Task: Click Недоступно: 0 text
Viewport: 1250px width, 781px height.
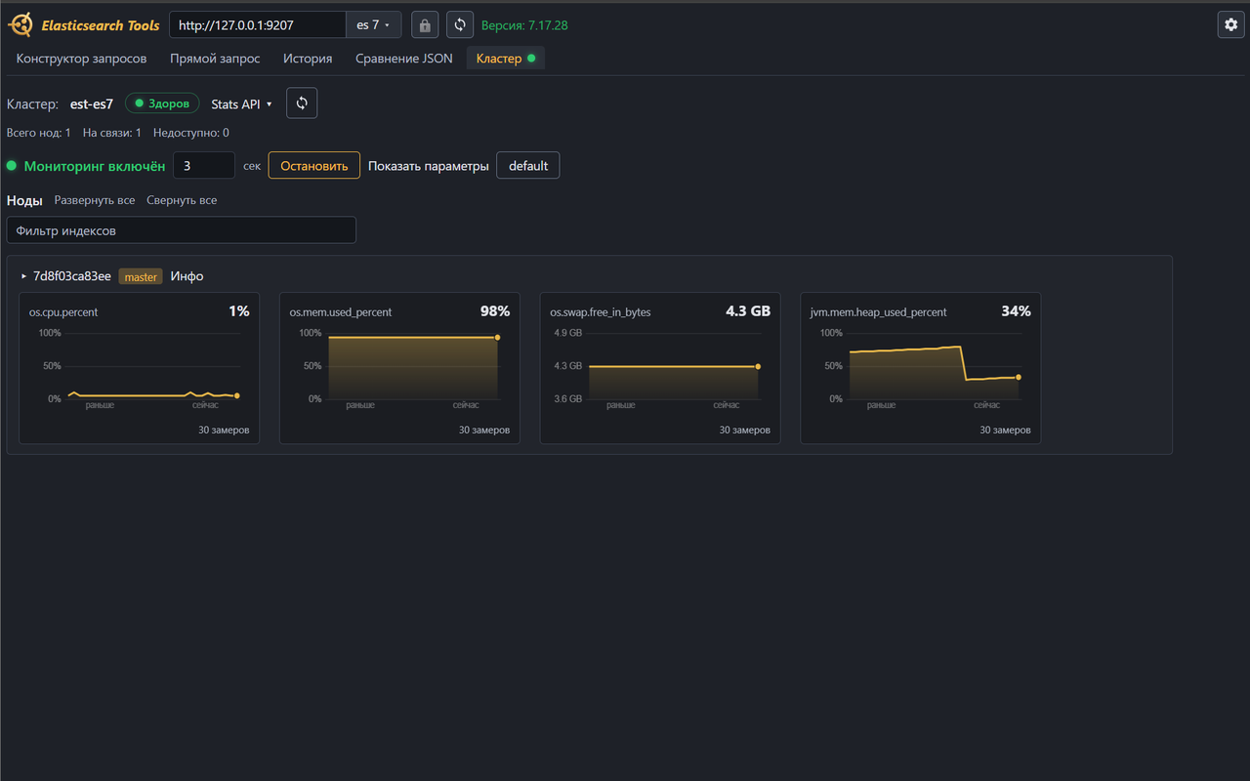Action: pos(191,133)
